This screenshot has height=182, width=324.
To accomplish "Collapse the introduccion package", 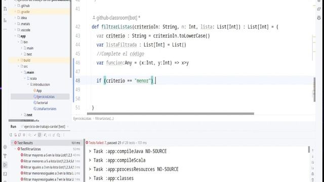I will (28, 84).
